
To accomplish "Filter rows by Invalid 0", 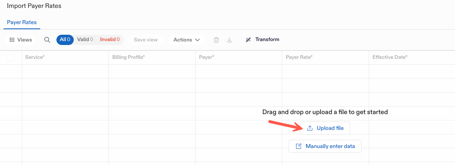I will [110, 39].
